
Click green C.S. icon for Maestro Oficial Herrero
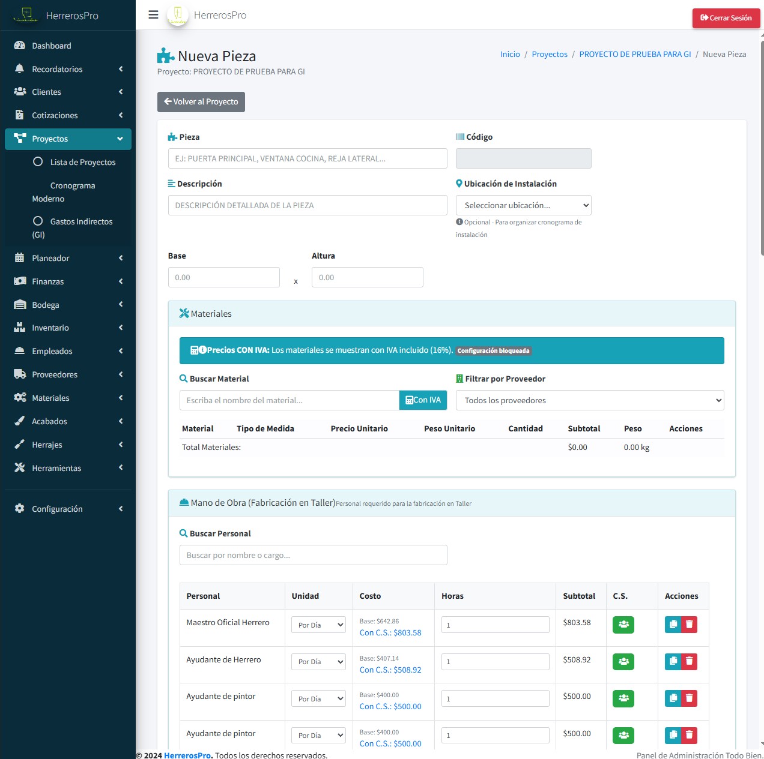coord(623,625)
